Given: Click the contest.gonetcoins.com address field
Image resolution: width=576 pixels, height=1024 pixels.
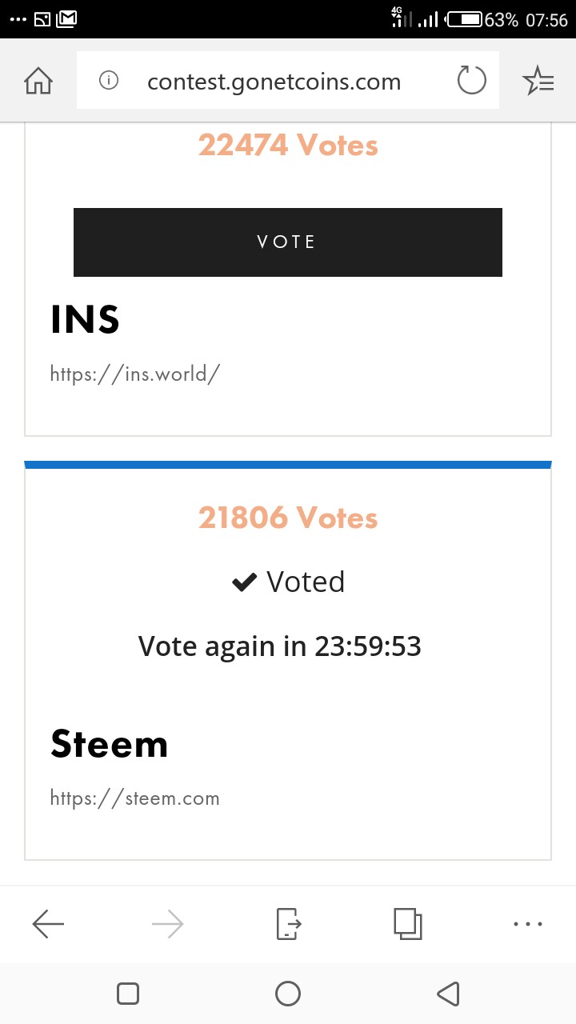Looking at the screenshot, I should [x=274, y=81].
